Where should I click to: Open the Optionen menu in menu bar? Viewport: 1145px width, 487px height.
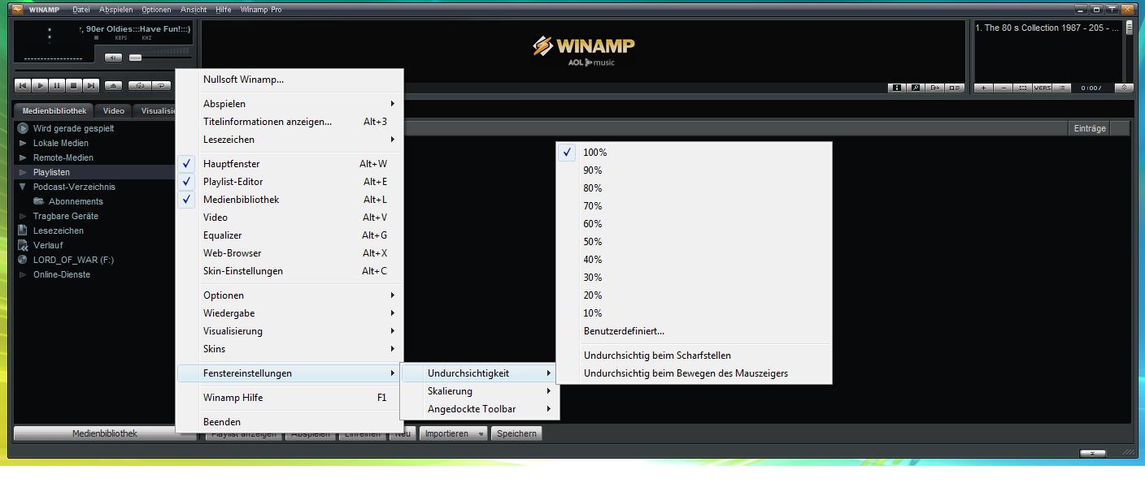coord(156,10)
